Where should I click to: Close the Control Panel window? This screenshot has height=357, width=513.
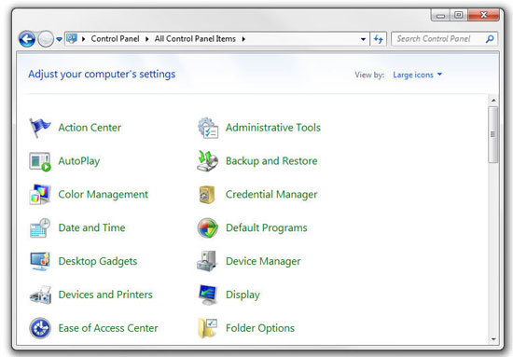click(483, 15)
